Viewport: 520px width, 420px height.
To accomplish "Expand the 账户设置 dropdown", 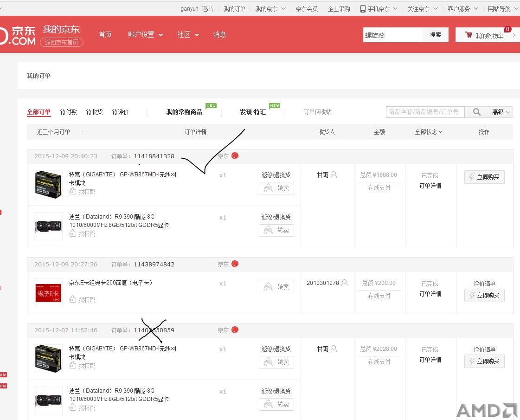I will pos(145,34).
